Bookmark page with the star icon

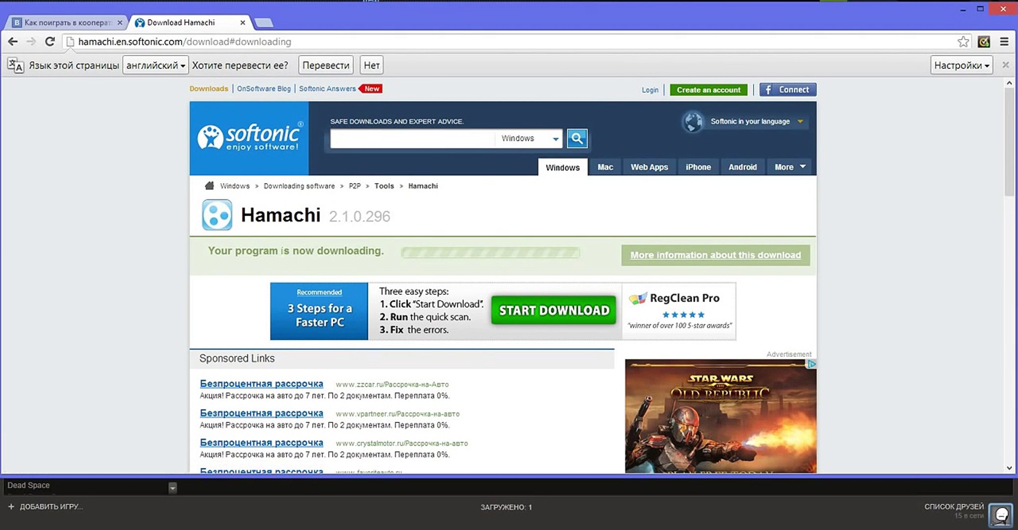click(963, 42)
